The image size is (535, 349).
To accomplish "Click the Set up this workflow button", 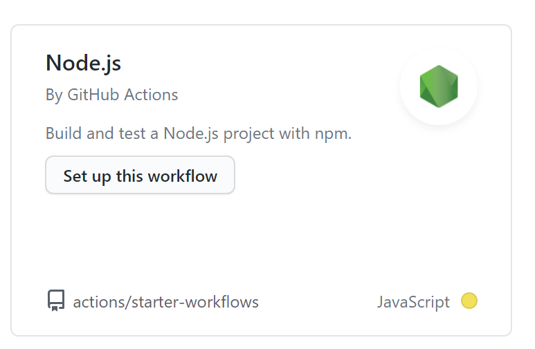I will click(140, 175).
